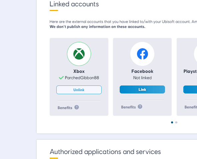Open the Xbox Benefits question mark icon

click(77, 107)
